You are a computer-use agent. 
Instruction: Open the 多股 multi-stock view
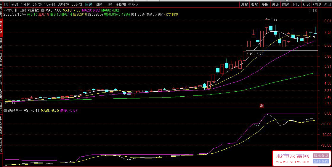pos(265,4)
